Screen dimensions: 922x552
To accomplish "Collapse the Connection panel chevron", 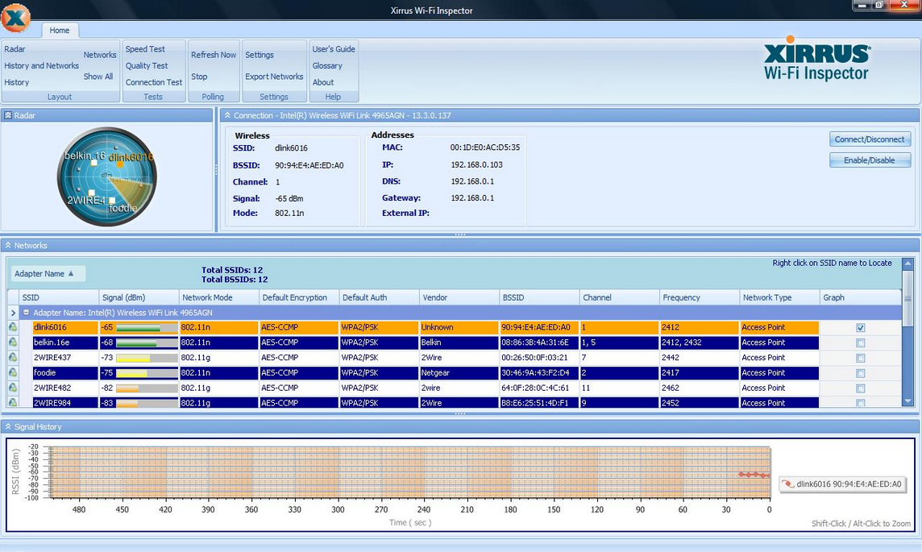I will click(227, 115).
